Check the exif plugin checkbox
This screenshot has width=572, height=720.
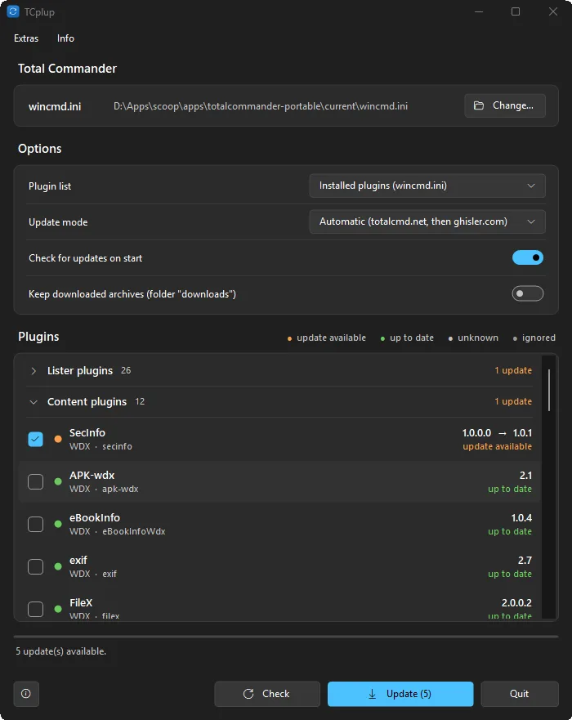click(x=35, y=566)
